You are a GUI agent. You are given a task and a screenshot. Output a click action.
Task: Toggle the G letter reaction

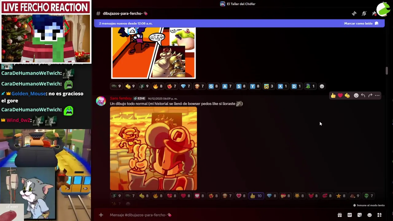(213, 86)
